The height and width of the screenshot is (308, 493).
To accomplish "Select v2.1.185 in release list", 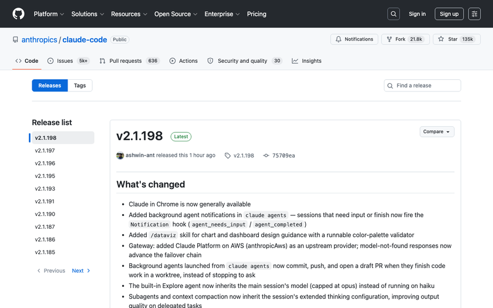I will click(x=63, y=252).
